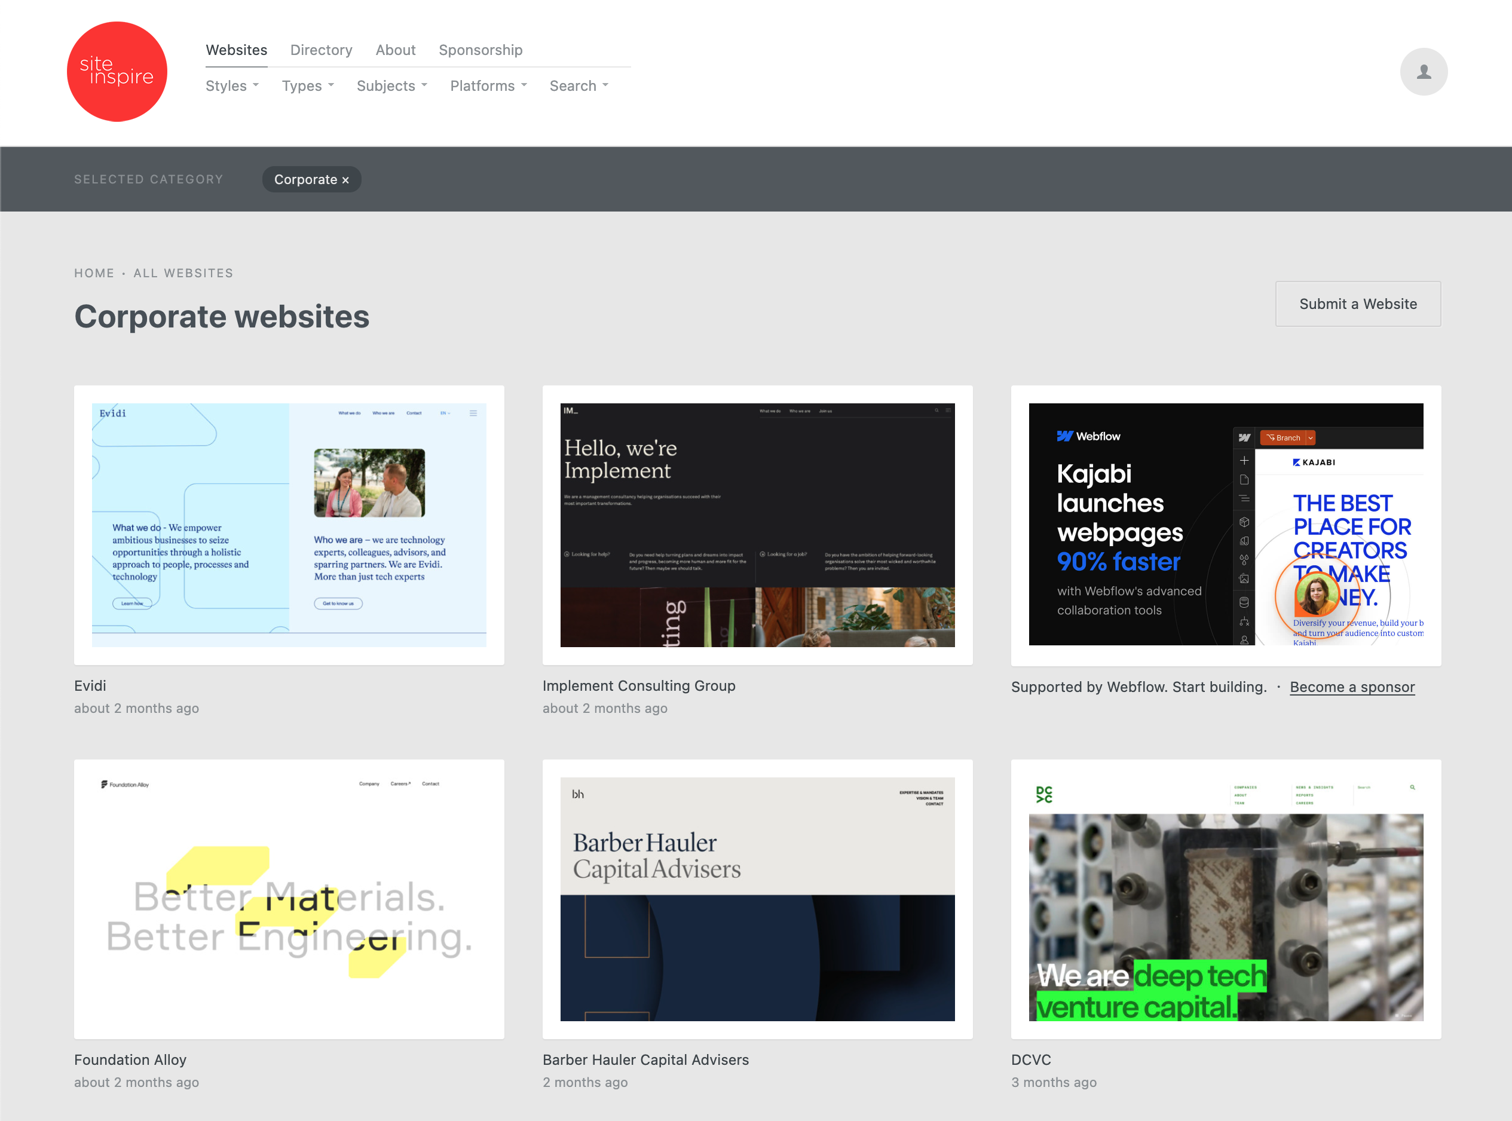Screen dimensions: 1512x1121
Task: Click the 'SELECTED CATEGORY' label
Action: 149,180
